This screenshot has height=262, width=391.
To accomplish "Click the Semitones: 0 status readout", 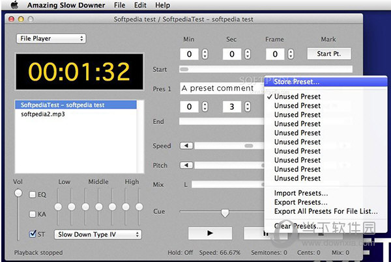I will (269, 253).
